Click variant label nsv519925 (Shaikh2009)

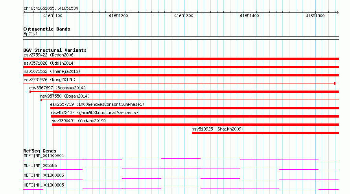217,129
